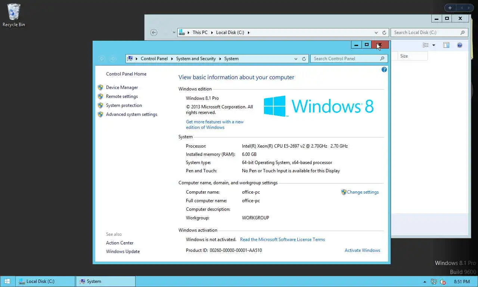Click the shield icon beside Advanced system settings
This screenshot has width=478, height=287.
coord(100,114)
